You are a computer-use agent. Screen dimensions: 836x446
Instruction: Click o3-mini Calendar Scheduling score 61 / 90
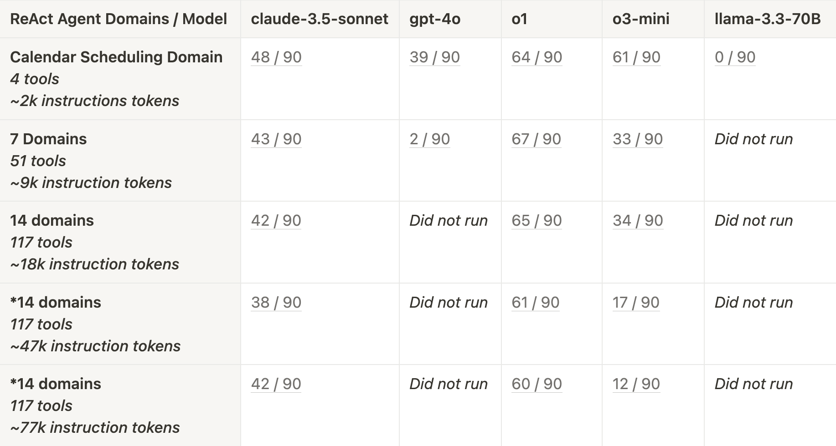[636, 57]
